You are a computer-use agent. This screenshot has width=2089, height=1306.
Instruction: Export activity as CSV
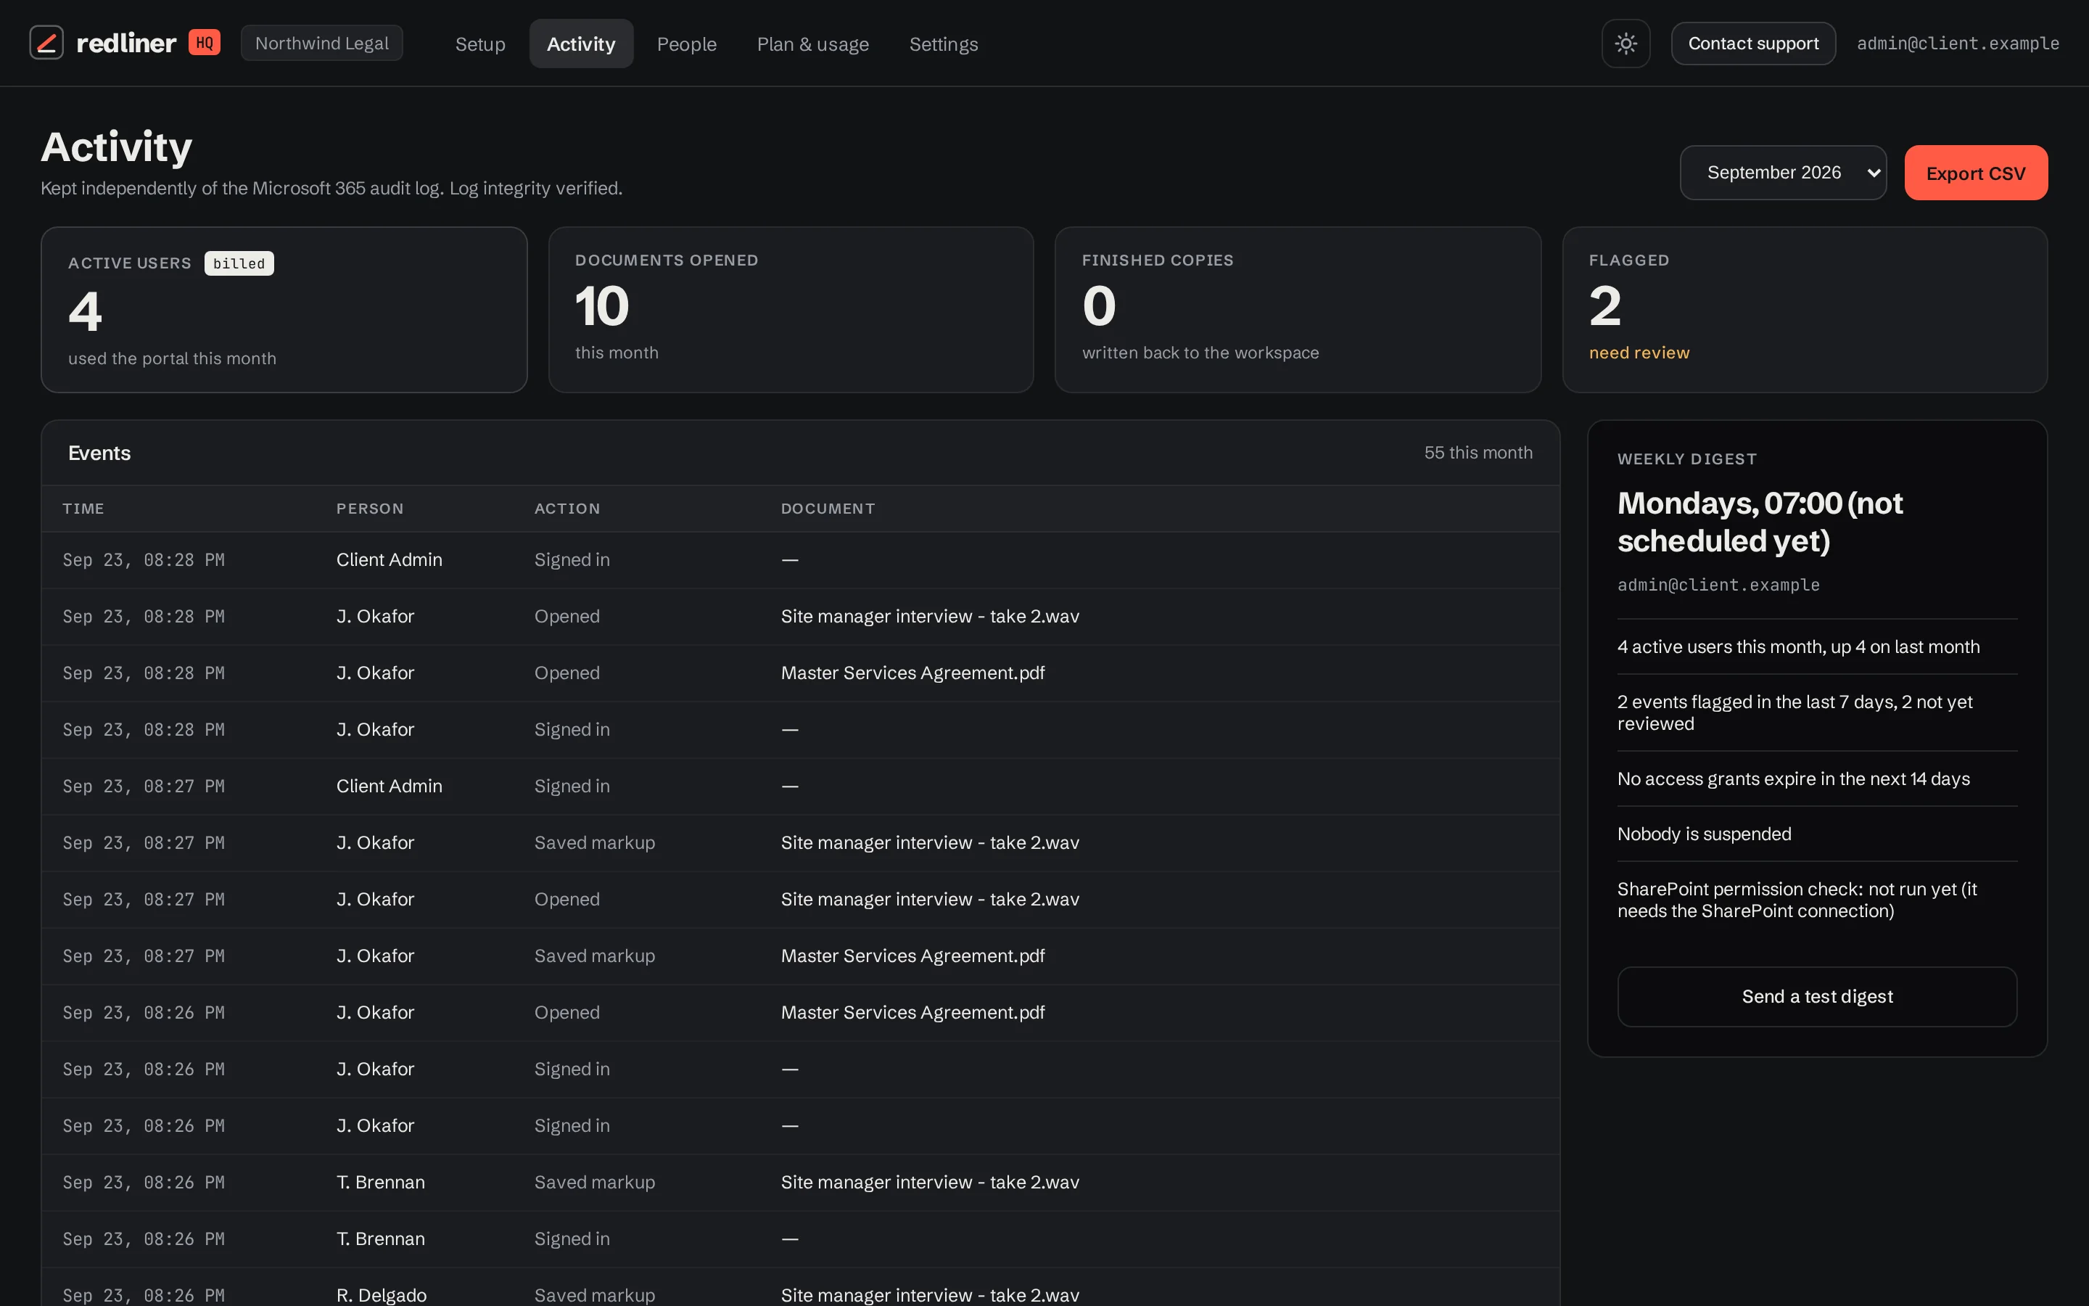[1975, 173]
